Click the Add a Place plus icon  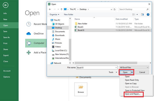(29, 53)
